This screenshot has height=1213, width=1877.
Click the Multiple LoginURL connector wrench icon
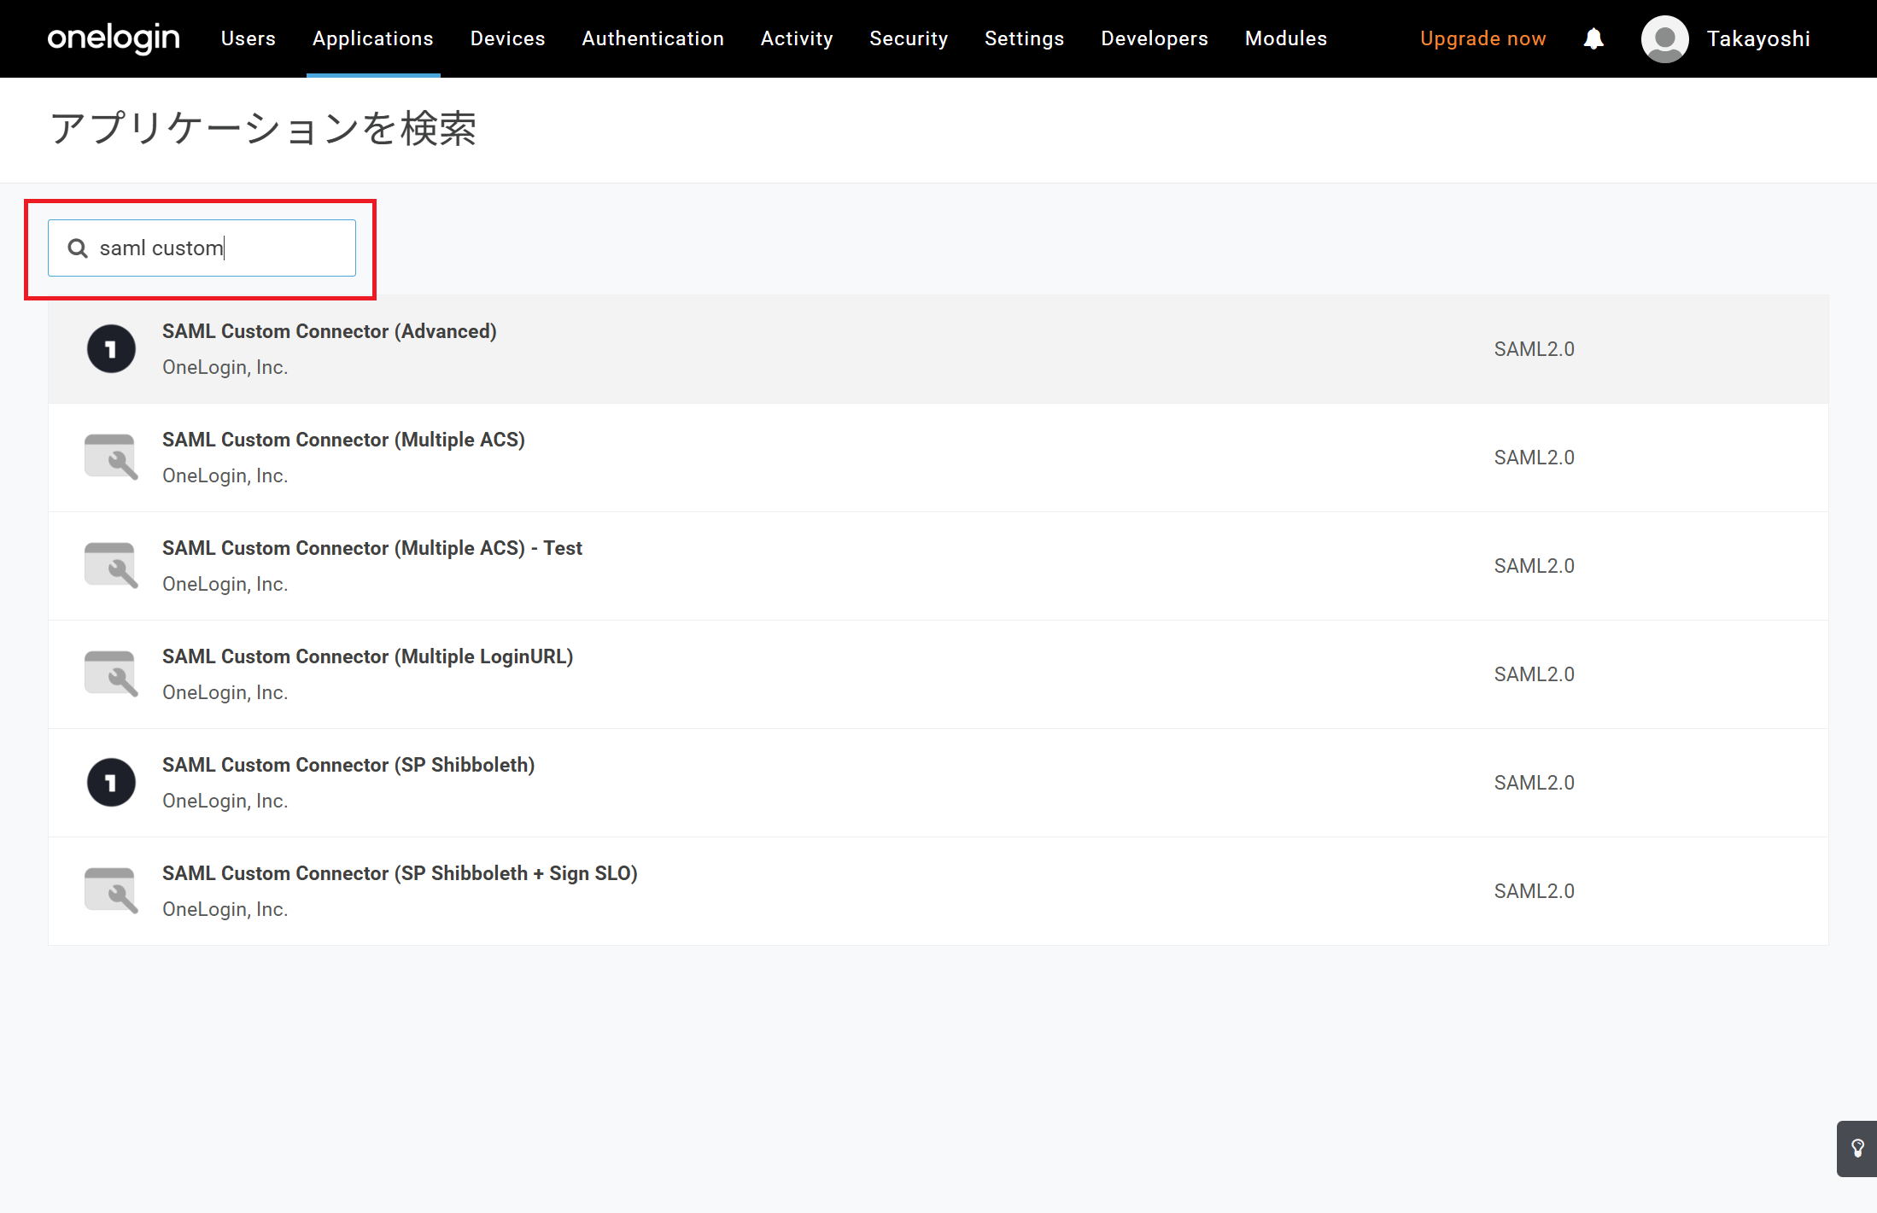[x=111, y=674]
